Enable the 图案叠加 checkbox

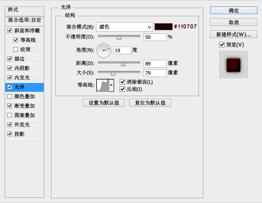coord(10,115)
